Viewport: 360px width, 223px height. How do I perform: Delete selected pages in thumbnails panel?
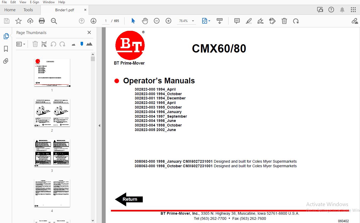point(35,44)
